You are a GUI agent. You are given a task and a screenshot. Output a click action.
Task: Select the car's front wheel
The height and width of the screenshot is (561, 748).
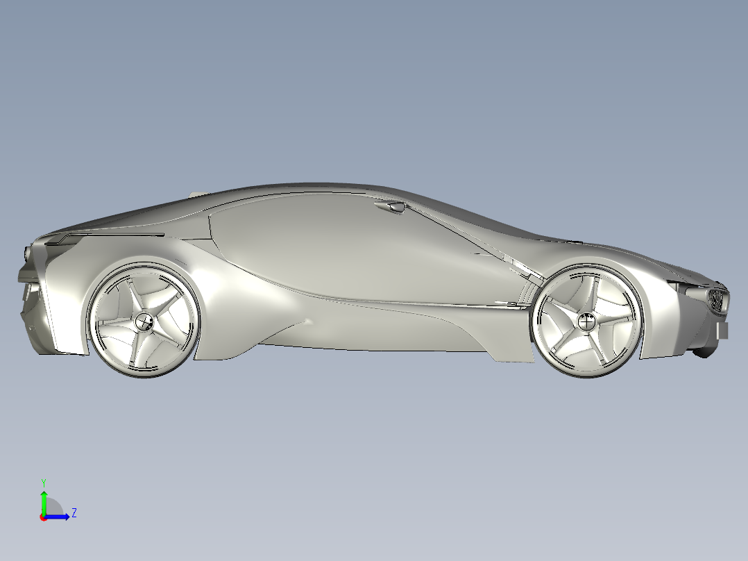coord(586,321)
